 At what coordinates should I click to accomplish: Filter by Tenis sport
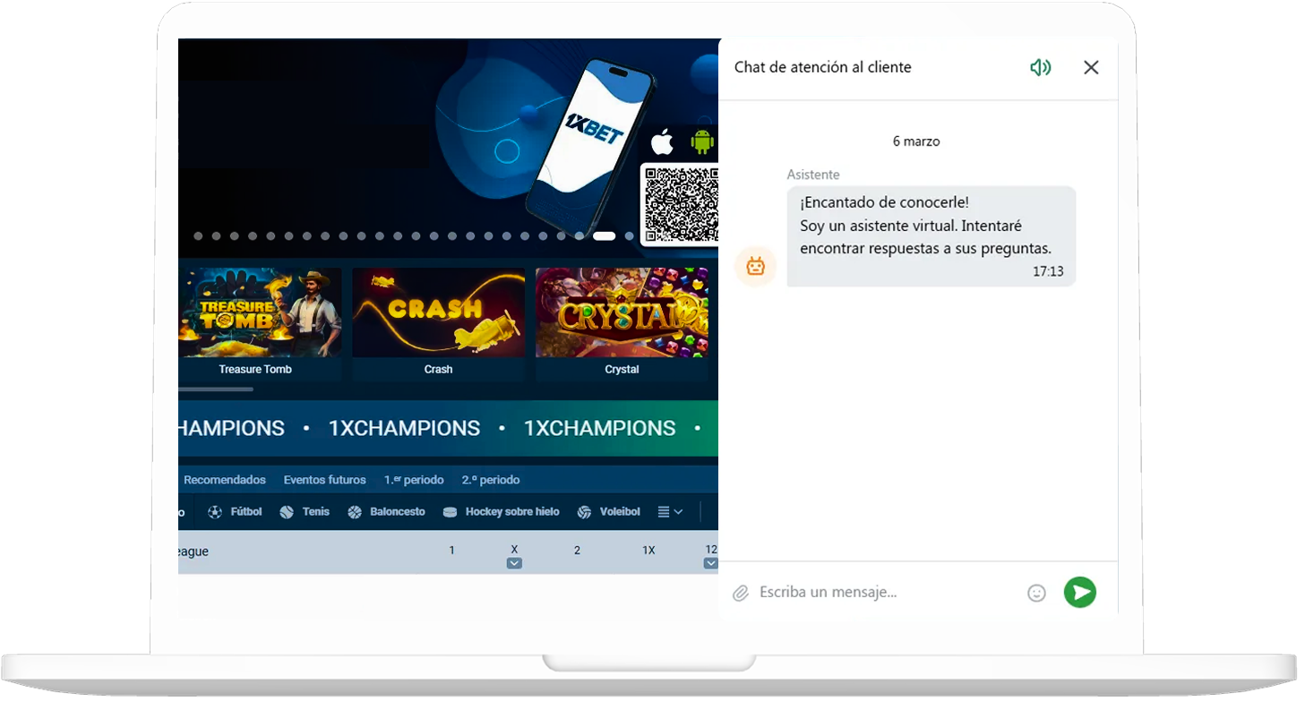pos(305,512)
